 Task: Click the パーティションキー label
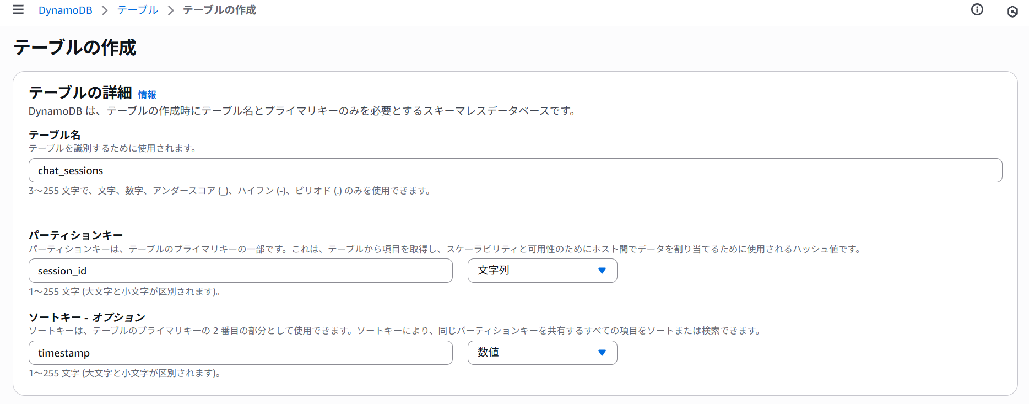(x=76, y=235)
